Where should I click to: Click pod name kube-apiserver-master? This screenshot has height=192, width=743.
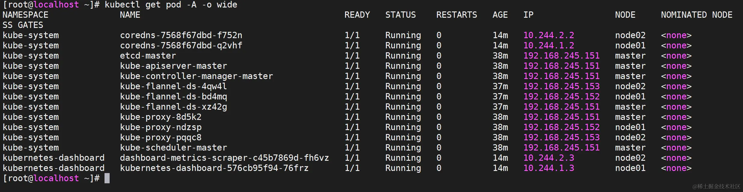pyautogui.click(x=174, y=66)
